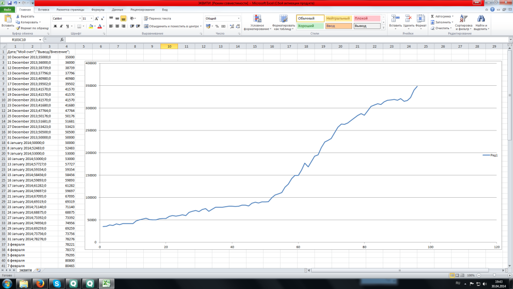Switch to the Вставка (Insert) tab

(44, 10)
